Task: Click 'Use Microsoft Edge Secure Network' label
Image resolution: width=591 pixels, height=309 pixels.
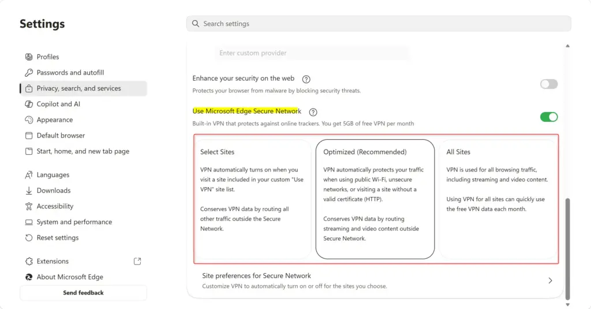Action: click(247, 111)
